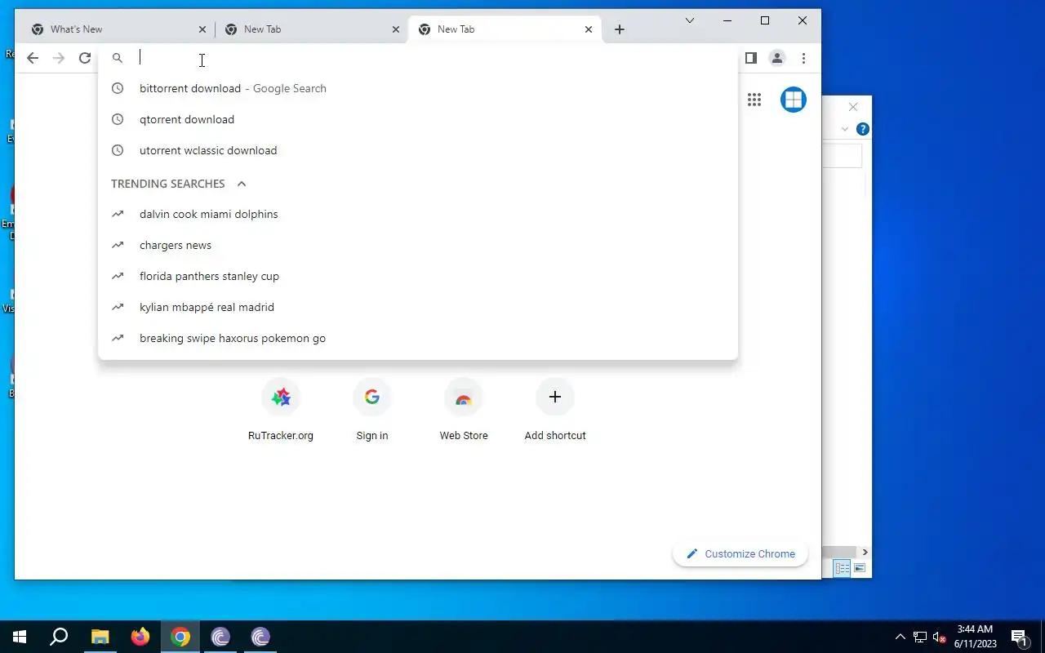The height and width of the screenshot is (653, 1045).
Task: Open the Windows Start menu
Action: click(20, 637)
